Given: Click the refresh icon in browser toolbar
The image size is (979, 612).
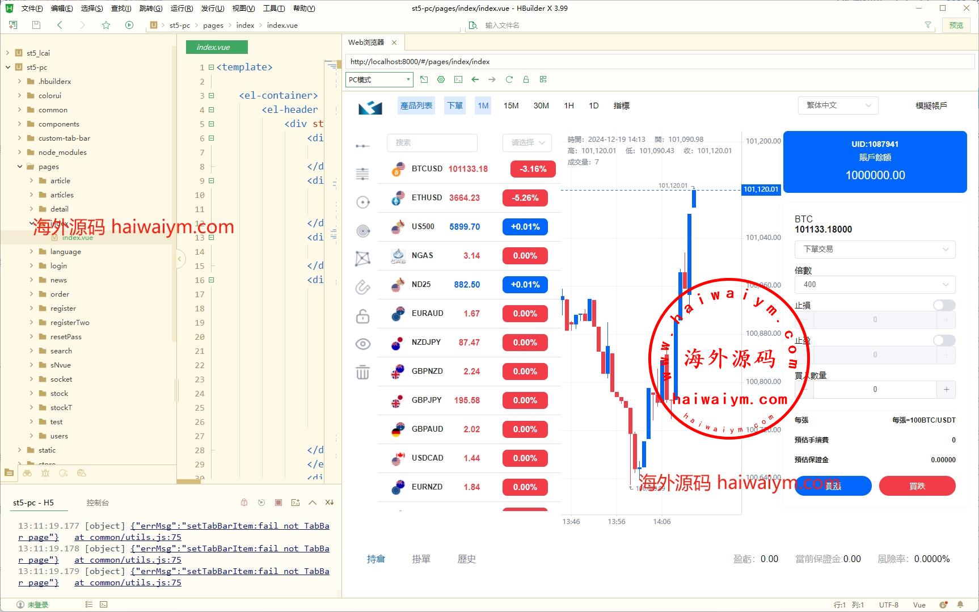Looking at the screenshot, I should [509, 79].
